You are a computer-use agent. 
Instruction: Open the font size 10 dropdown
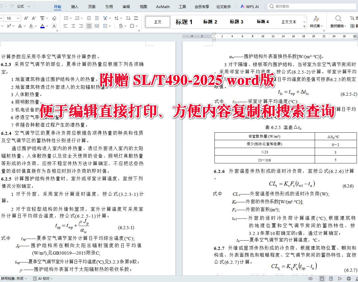coord(18,18)
